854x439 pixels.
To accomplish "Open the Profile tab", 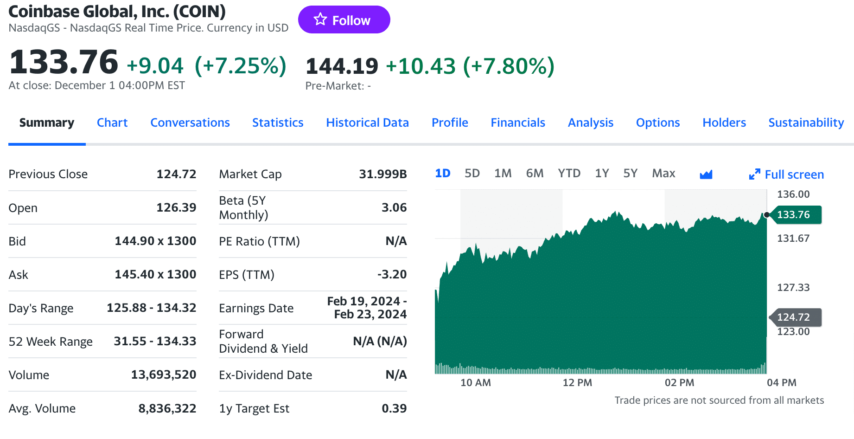I will (x=450, y=123).
